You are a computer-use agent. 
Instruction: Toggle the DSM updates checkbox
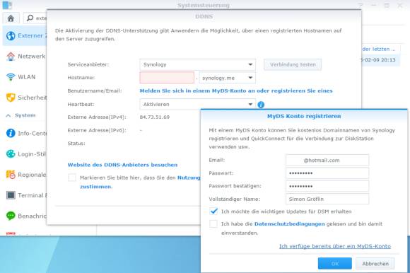(213, 211)
